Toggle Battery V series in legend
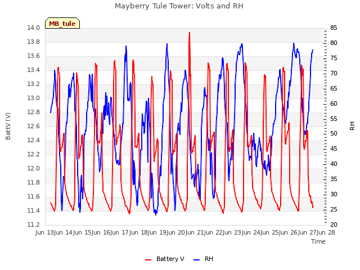The width and height of the screenshot is (360, 270). point(170,259)
